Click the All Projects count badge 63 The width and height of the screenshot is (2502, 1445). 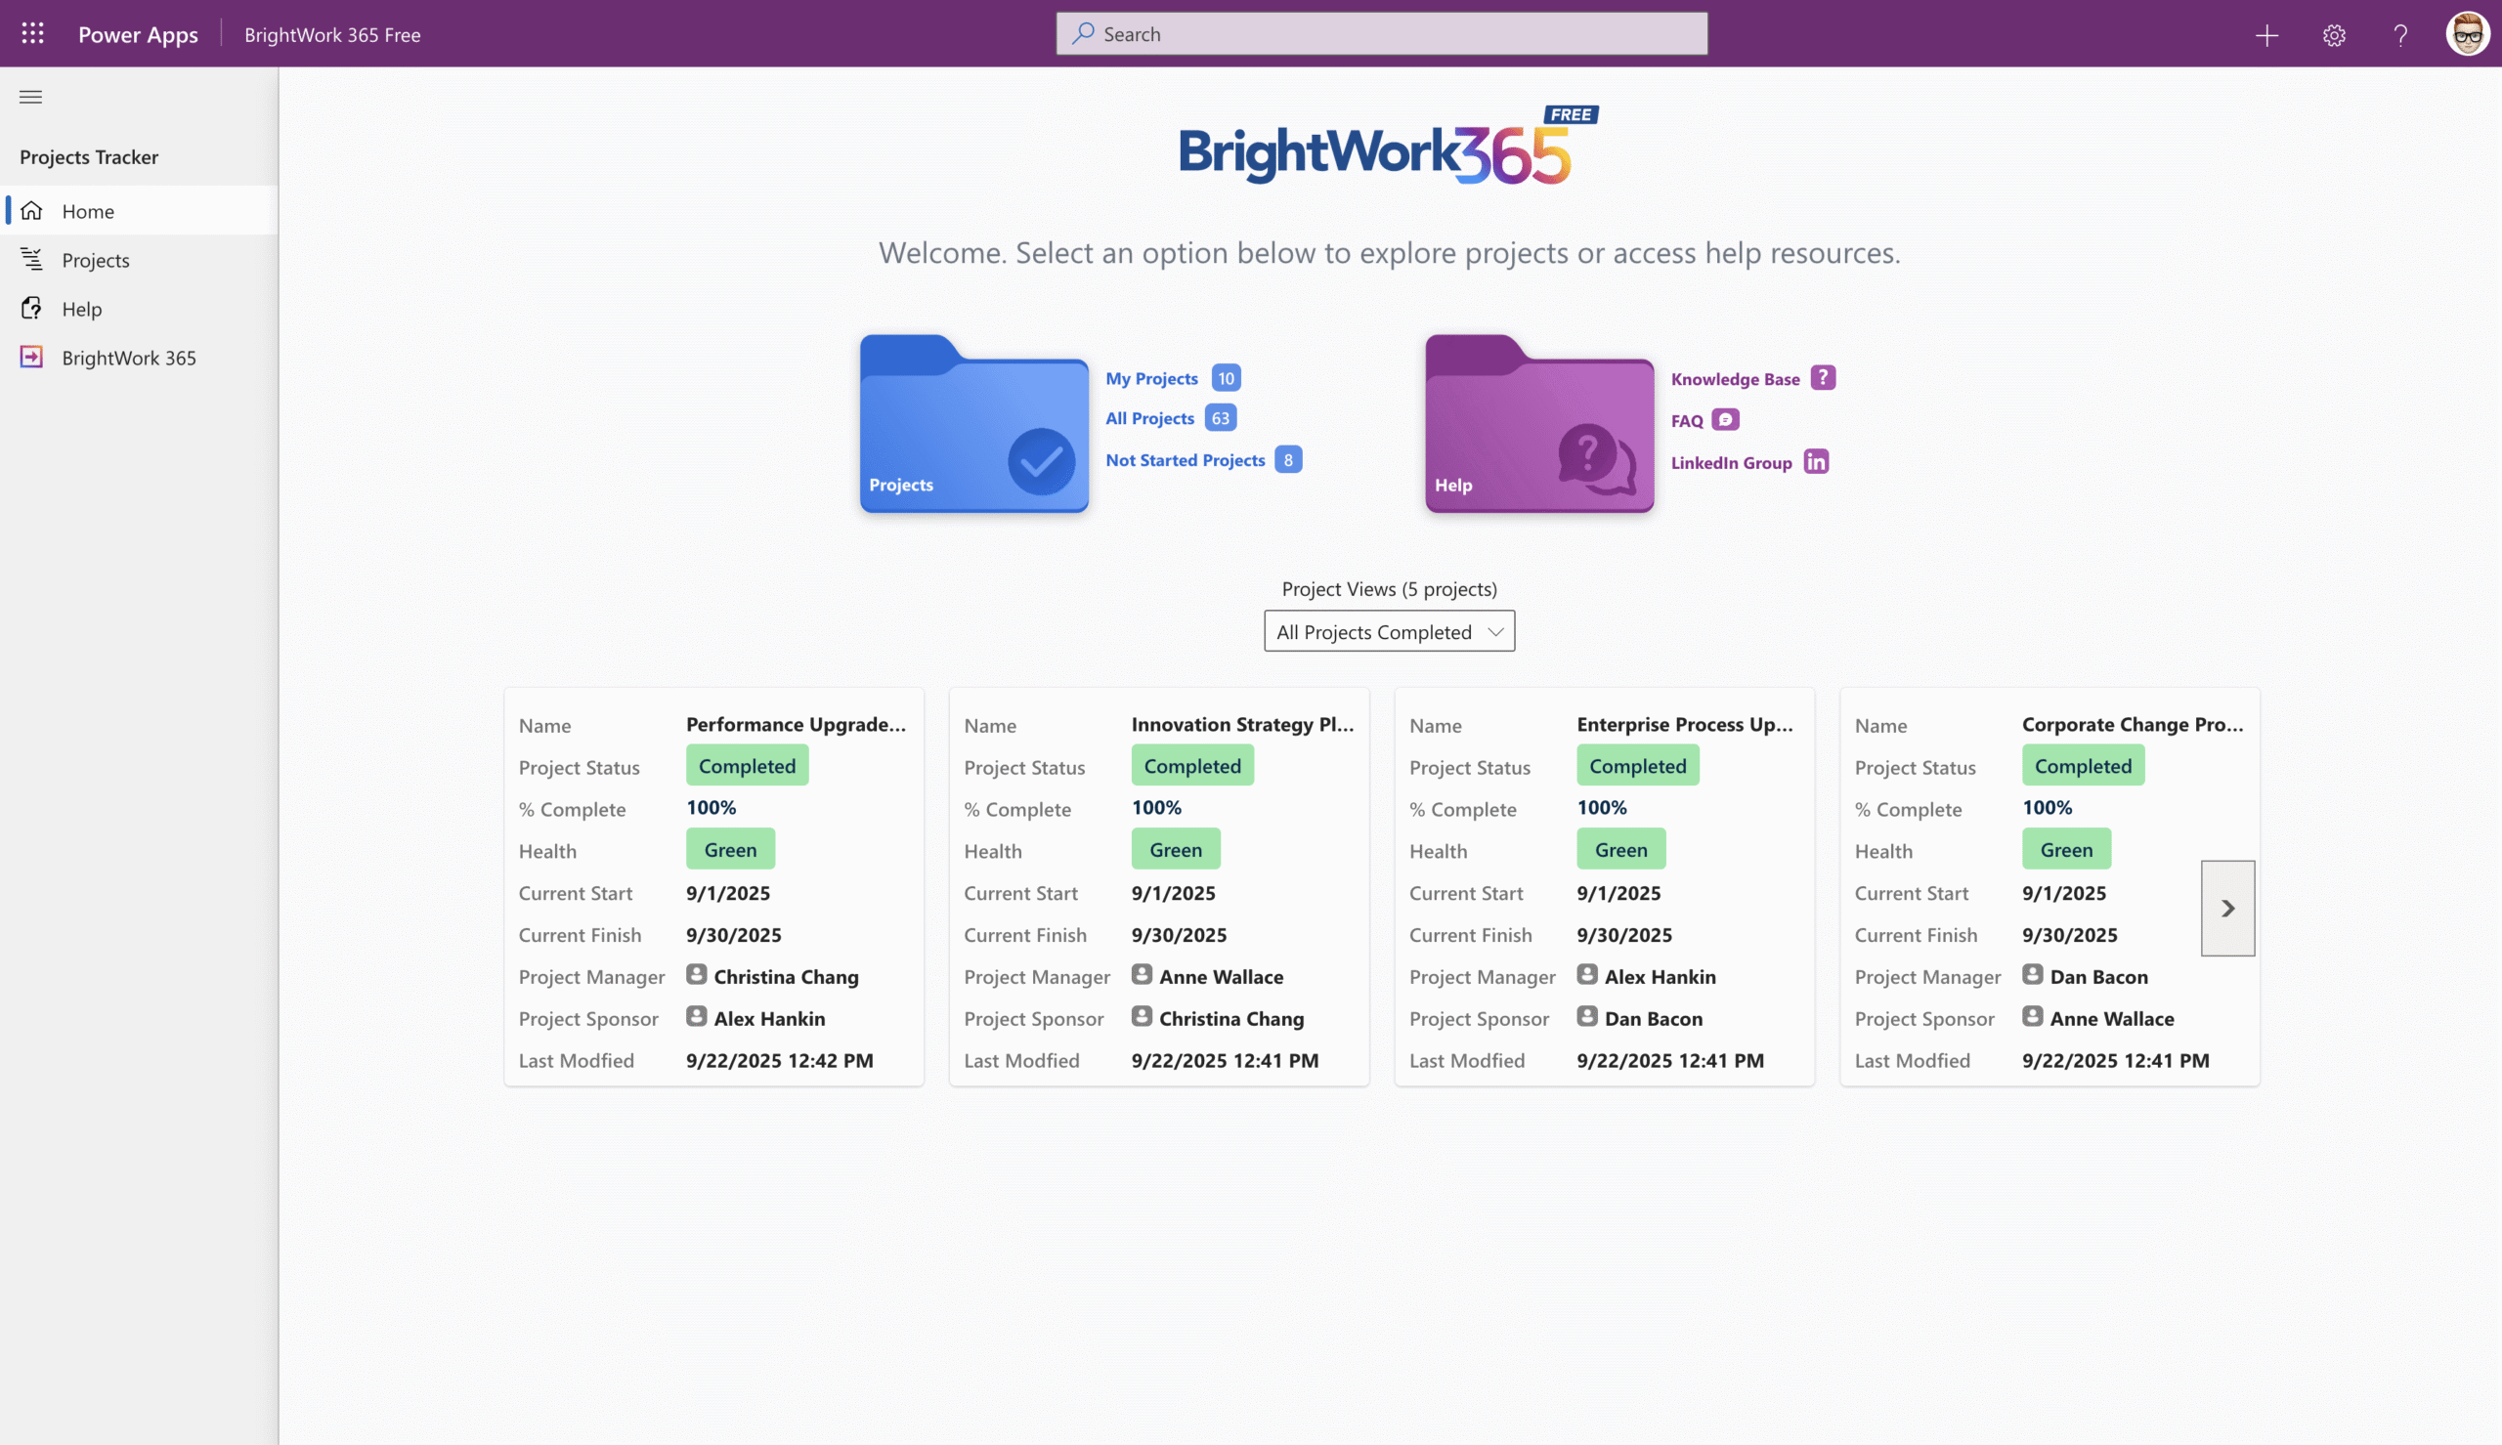click(1220, 419)
